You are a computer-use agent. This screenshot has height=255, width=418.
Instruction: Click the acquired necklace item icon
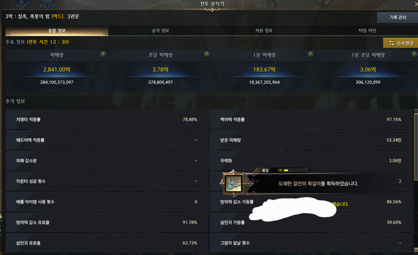(x=234, y=183)
